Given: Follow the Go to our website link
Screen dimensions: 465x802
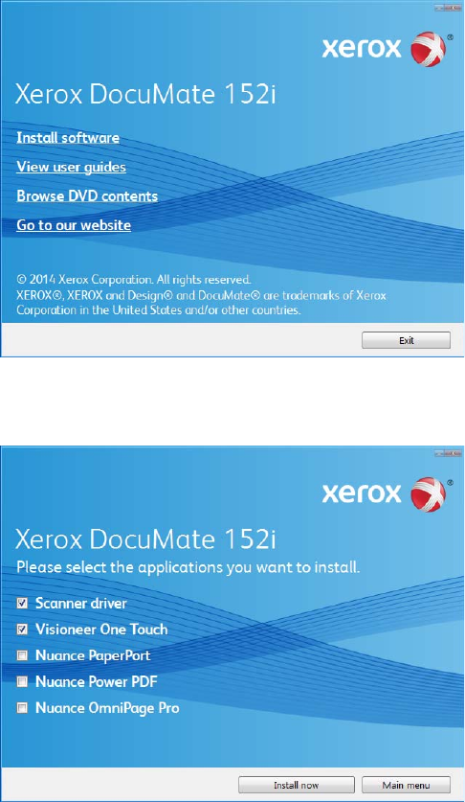Looking at the screenshot, I should pyautogui.click(x=74, y=225).
